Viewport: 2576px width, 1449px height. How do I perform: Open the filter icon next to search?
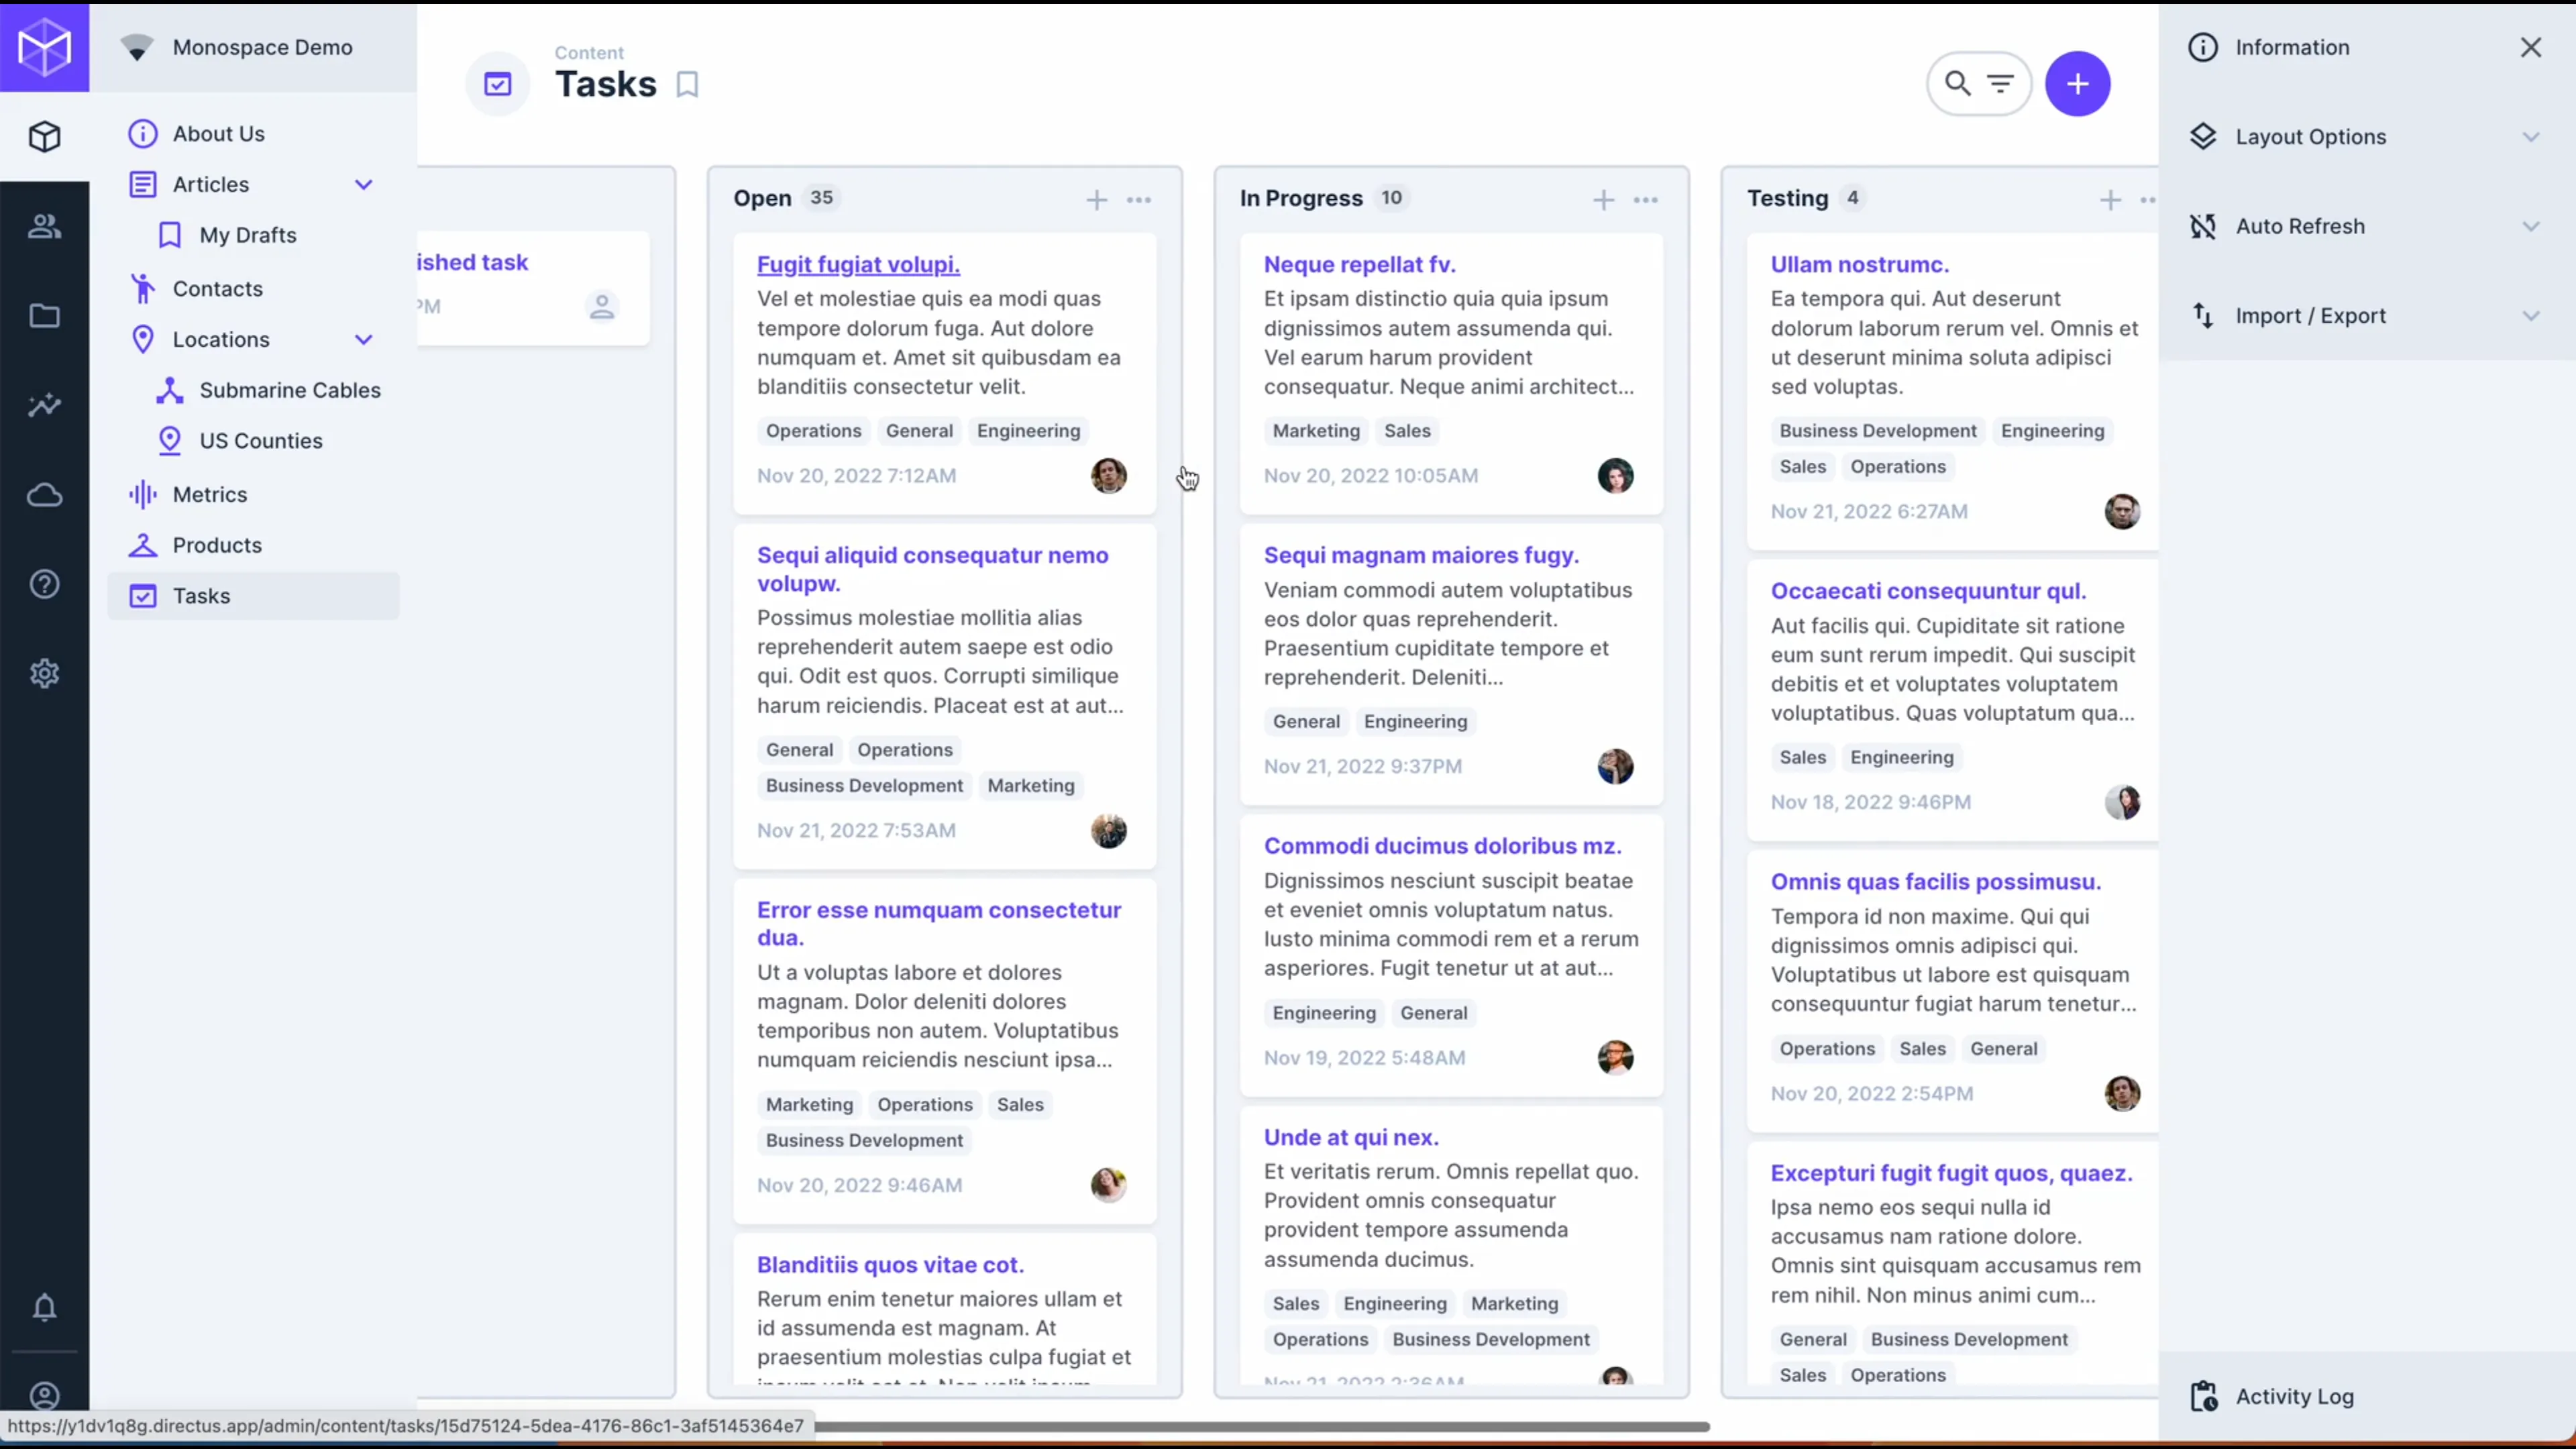(2001, 83)
